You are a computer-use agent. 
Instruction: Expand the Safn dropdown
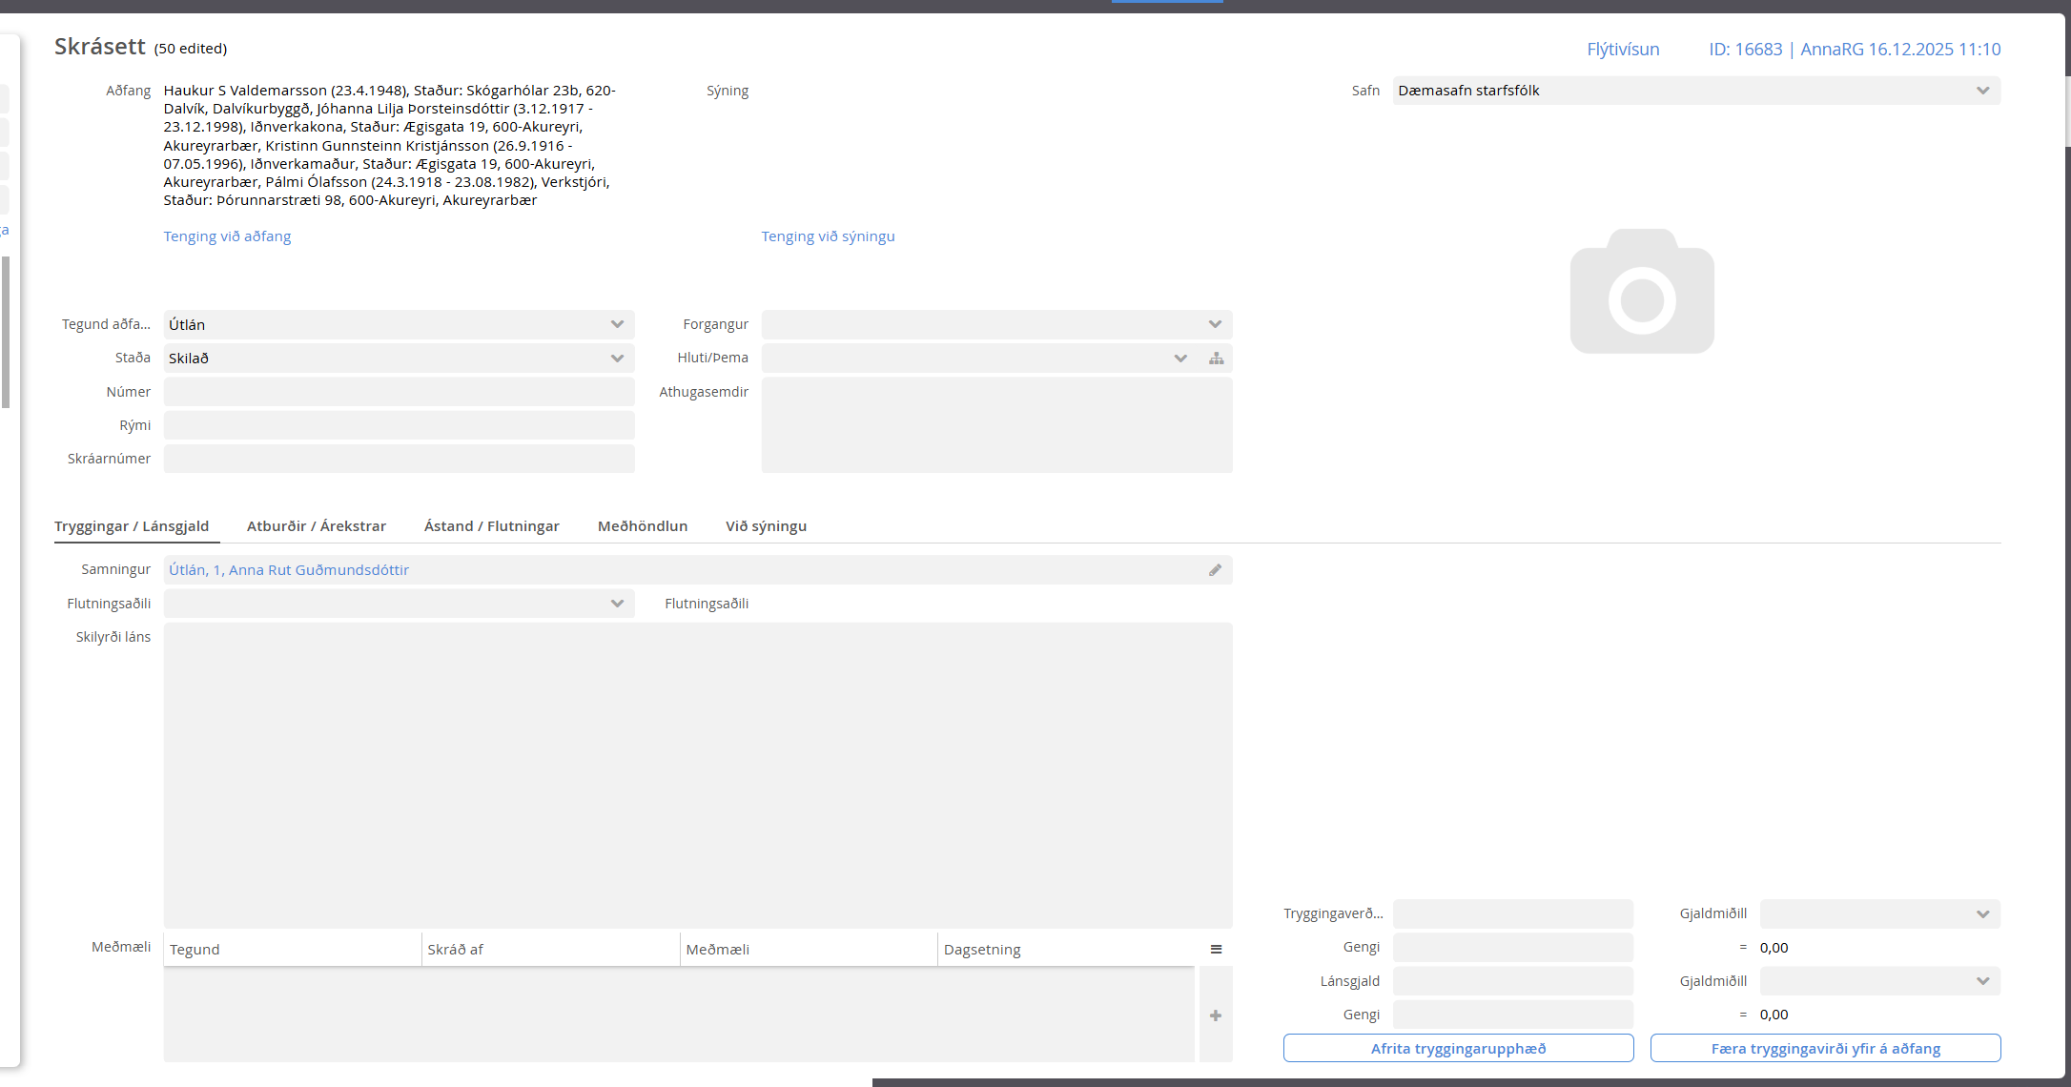click(1982, 91)
